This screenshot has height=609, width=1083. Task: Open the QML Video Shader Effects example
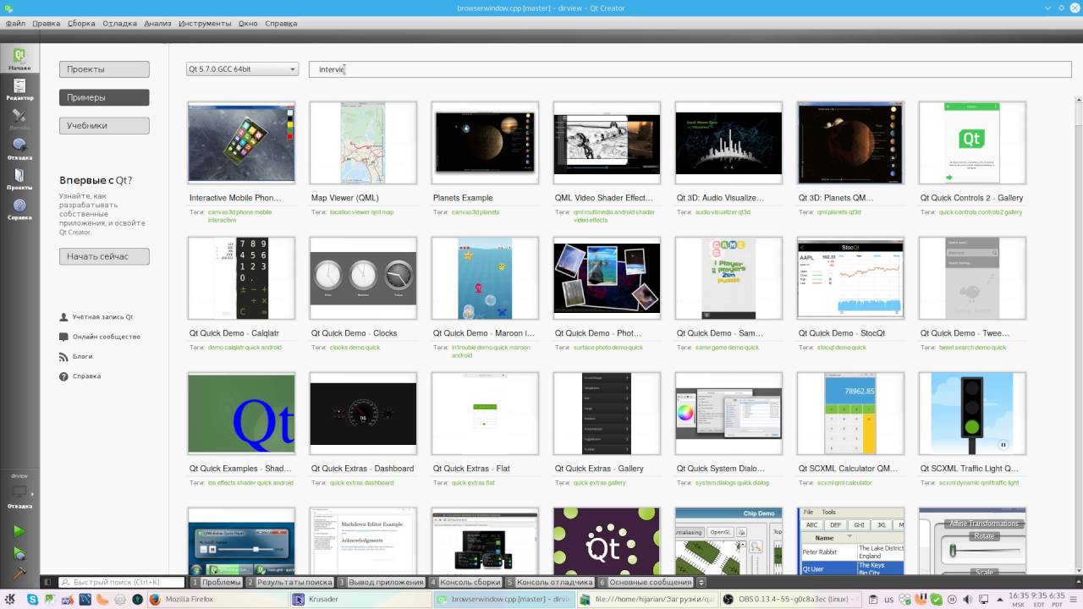pyautogui.click(x=607, y=143)
